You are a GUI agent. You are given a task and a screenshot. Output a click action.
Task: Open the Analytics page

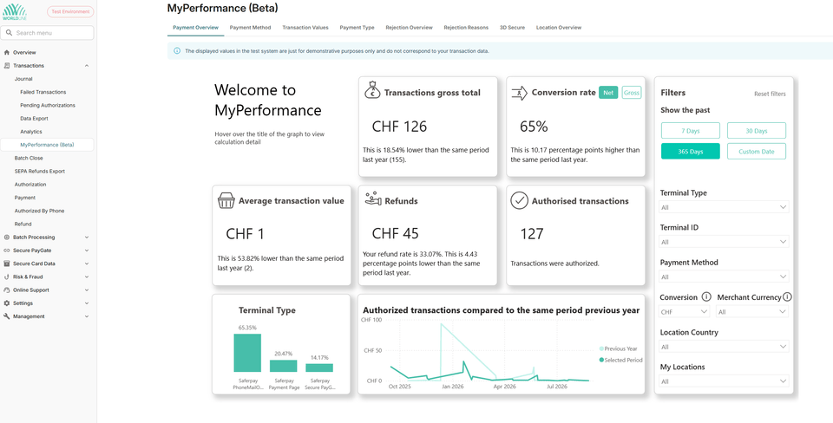(x=31, y=132)
